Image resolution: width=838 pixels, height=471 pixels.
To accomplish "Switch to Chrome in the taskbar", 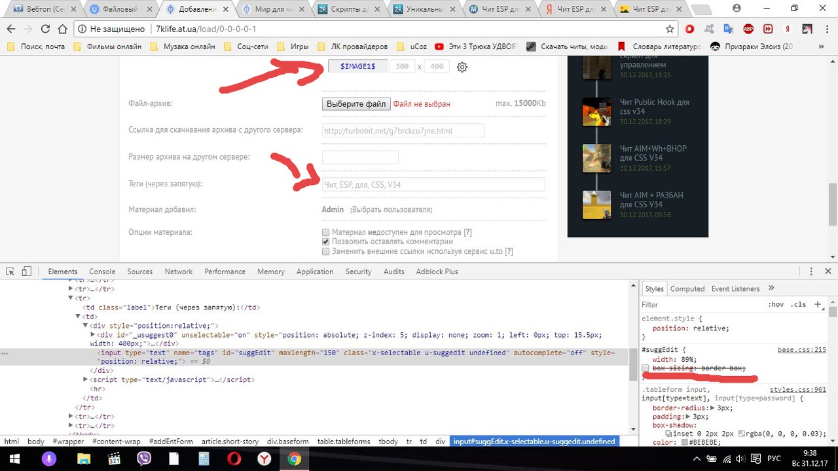I will pyautogui.click(x=295, y=459).
